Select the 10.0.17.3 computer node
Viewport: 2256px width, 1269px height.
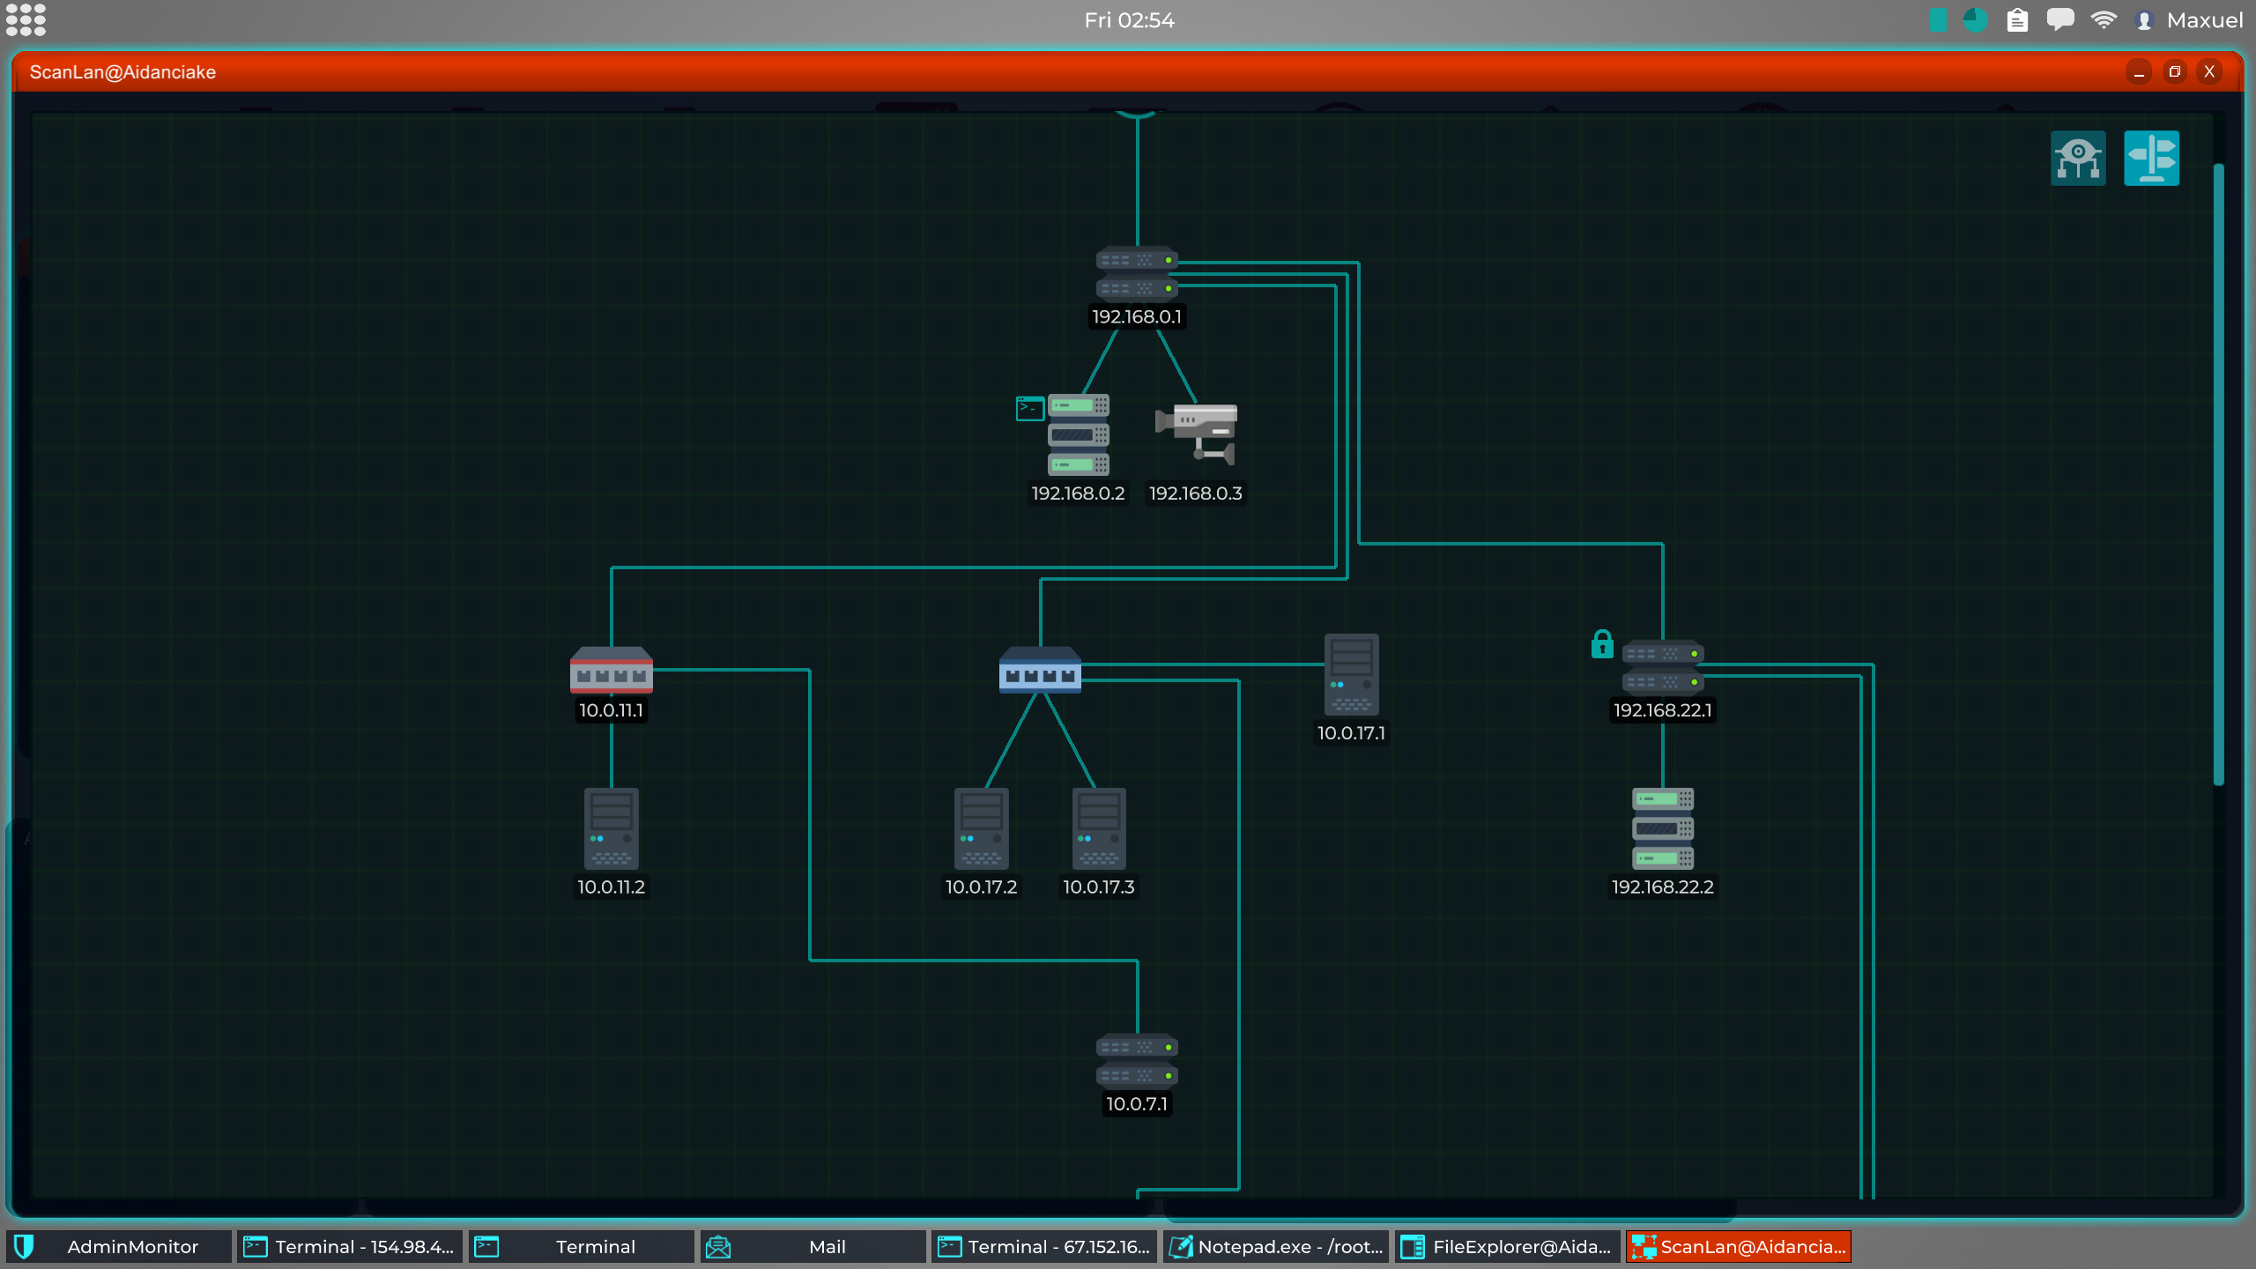(x=1098, y=828)
